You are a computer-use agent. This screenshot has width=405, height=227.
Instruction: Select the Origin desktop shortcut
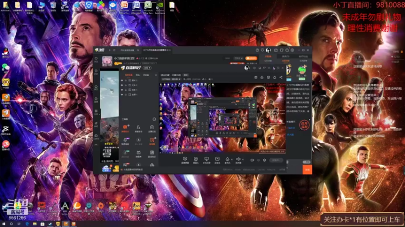pyautogui.click(x=101, y=207)
